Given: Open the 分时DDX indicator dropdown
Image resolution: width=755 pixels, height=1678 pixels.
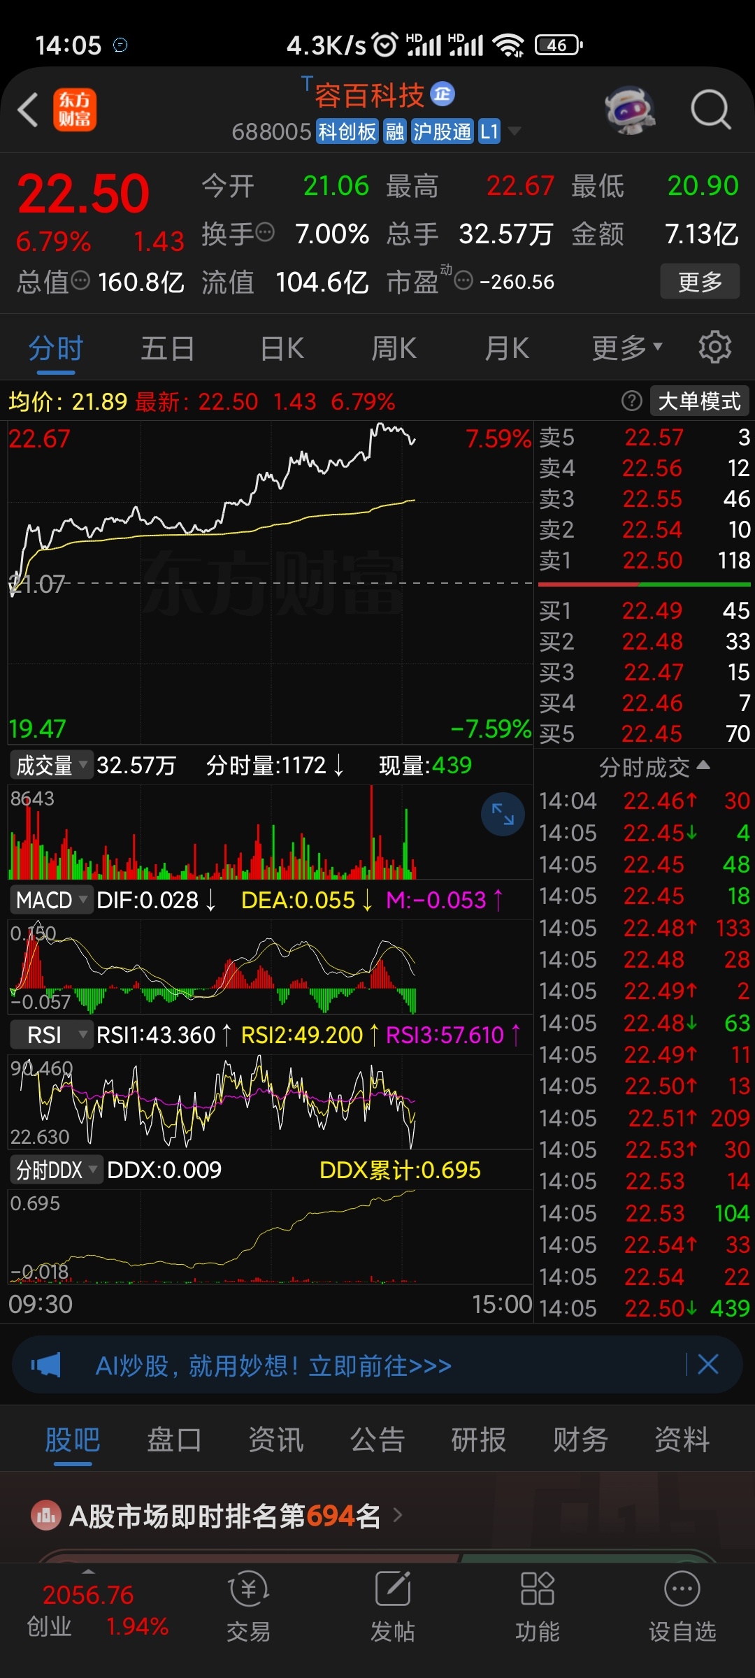Looking at the screenshot, I should [56, 1170].
